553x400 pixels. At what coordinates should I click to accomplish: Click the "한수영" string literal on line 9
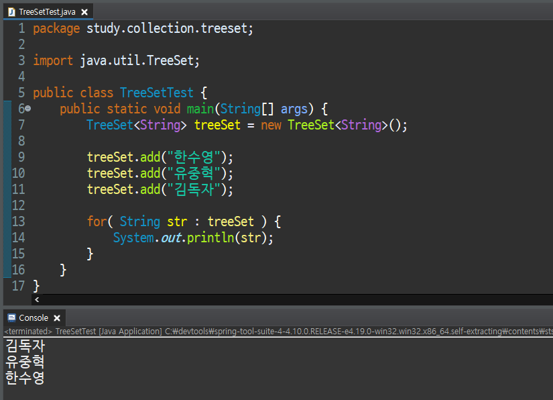tap(194, 157)
